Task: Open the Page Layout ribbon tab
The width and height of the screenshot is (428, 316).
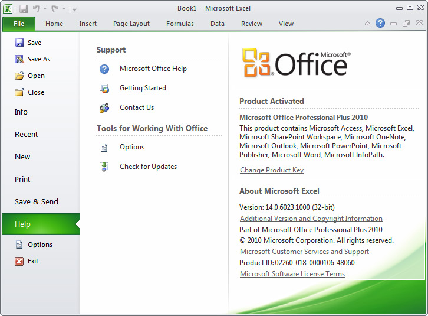Action: coord(131,24)
